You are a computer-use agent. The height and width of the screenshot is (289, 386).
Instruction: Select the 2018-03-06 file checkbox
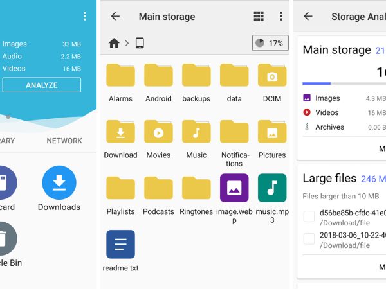click(309, 239)
